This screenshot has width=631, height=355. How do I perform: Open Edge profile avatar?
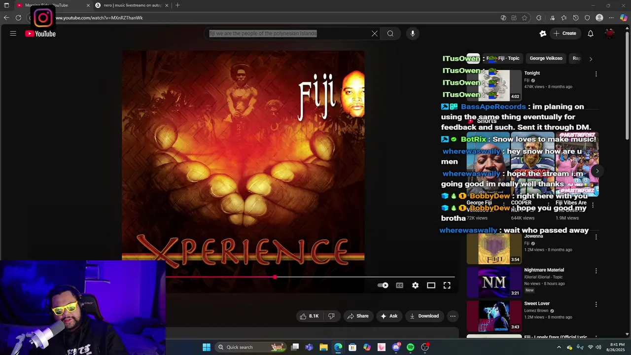coord(599,18)
